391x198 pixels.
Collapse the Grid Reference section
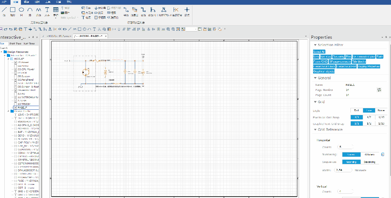point(315,130)
